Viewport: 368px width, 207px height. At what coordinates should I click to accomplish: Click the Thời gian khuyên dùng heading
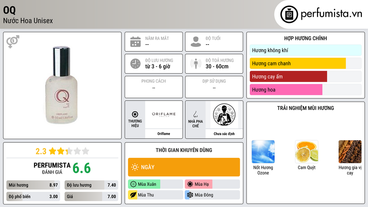[x=184, y=150]
